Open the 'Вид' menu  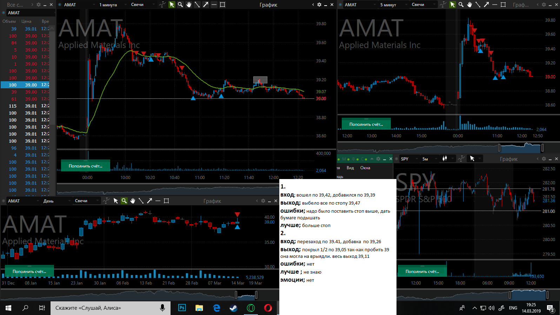coord(350,168)
